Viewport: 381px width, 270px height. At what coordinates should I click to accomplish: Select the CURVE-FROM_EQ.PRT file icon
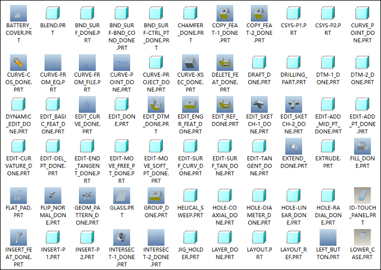point(53,63)
